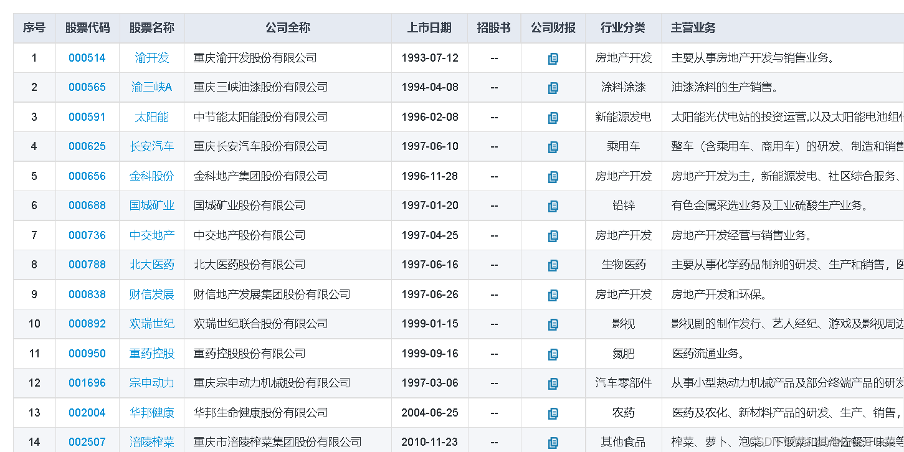Open stock name link 金科股份
The image size is (904, 452).
tap(152, 176)
